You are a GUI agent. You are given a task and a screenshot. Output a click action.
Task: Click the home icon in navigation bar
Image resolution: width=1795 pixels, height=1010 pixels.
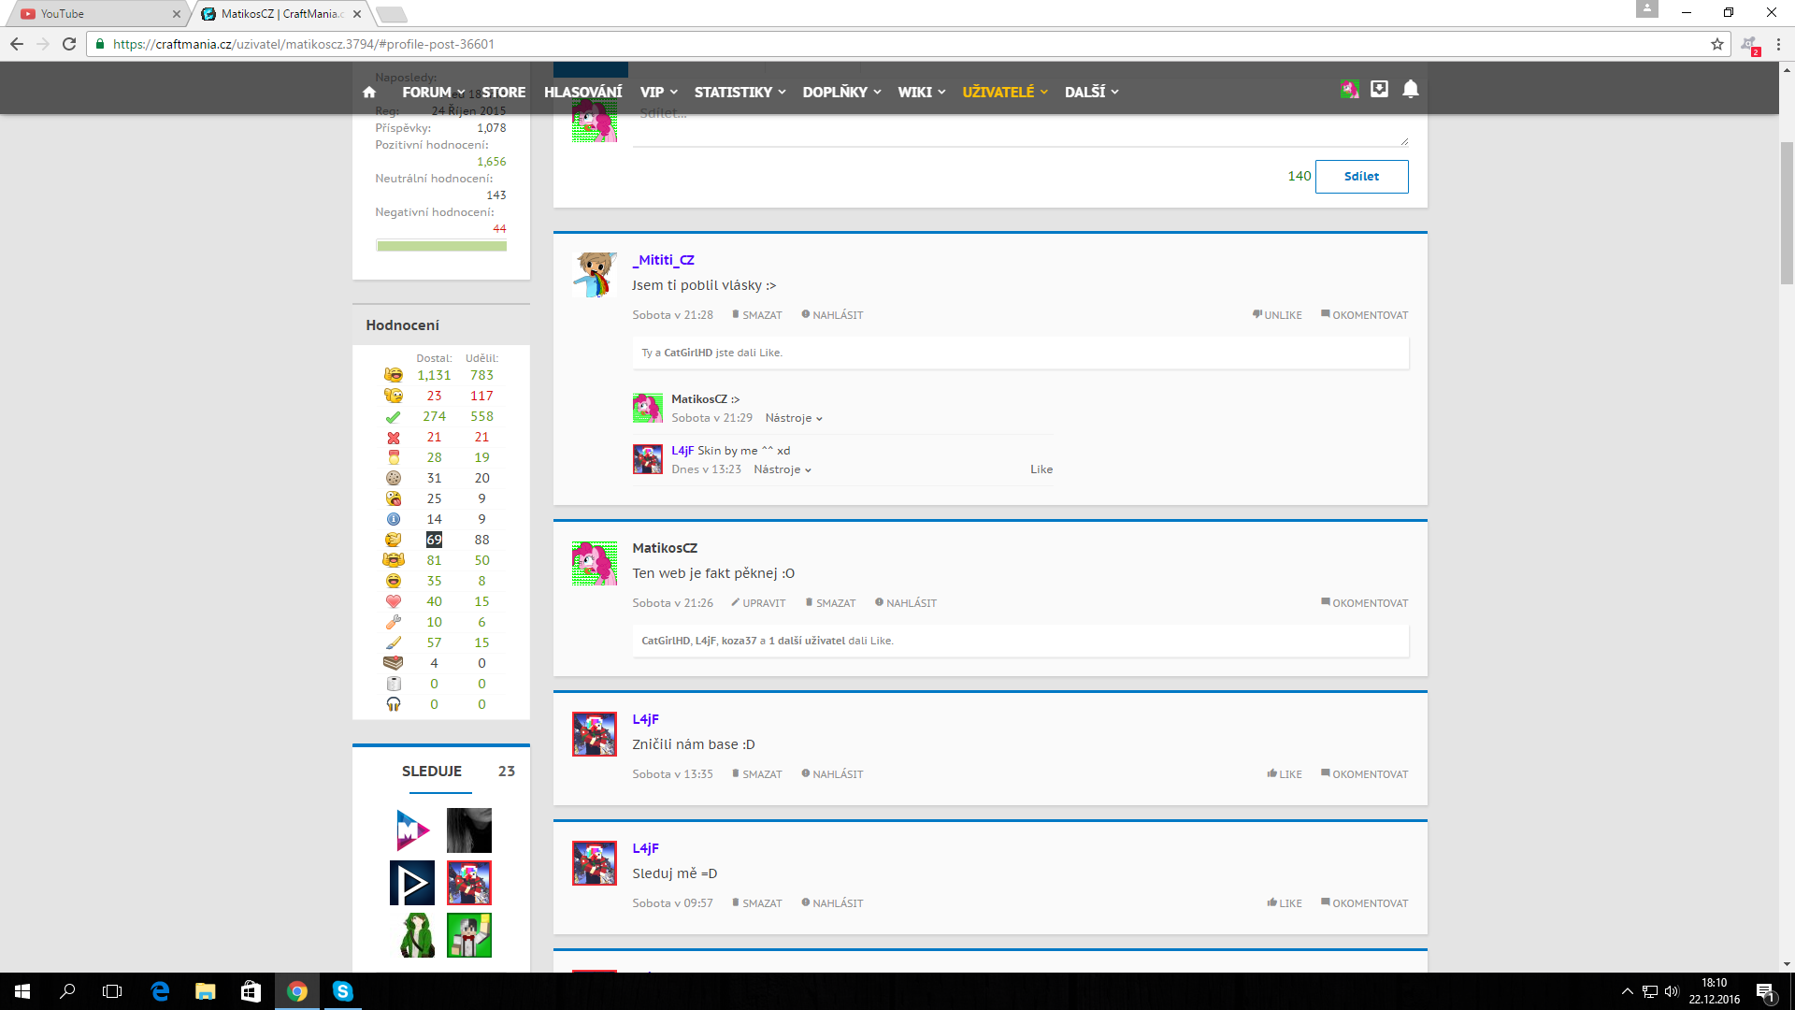pyautogui.click(x=369, y=92)
